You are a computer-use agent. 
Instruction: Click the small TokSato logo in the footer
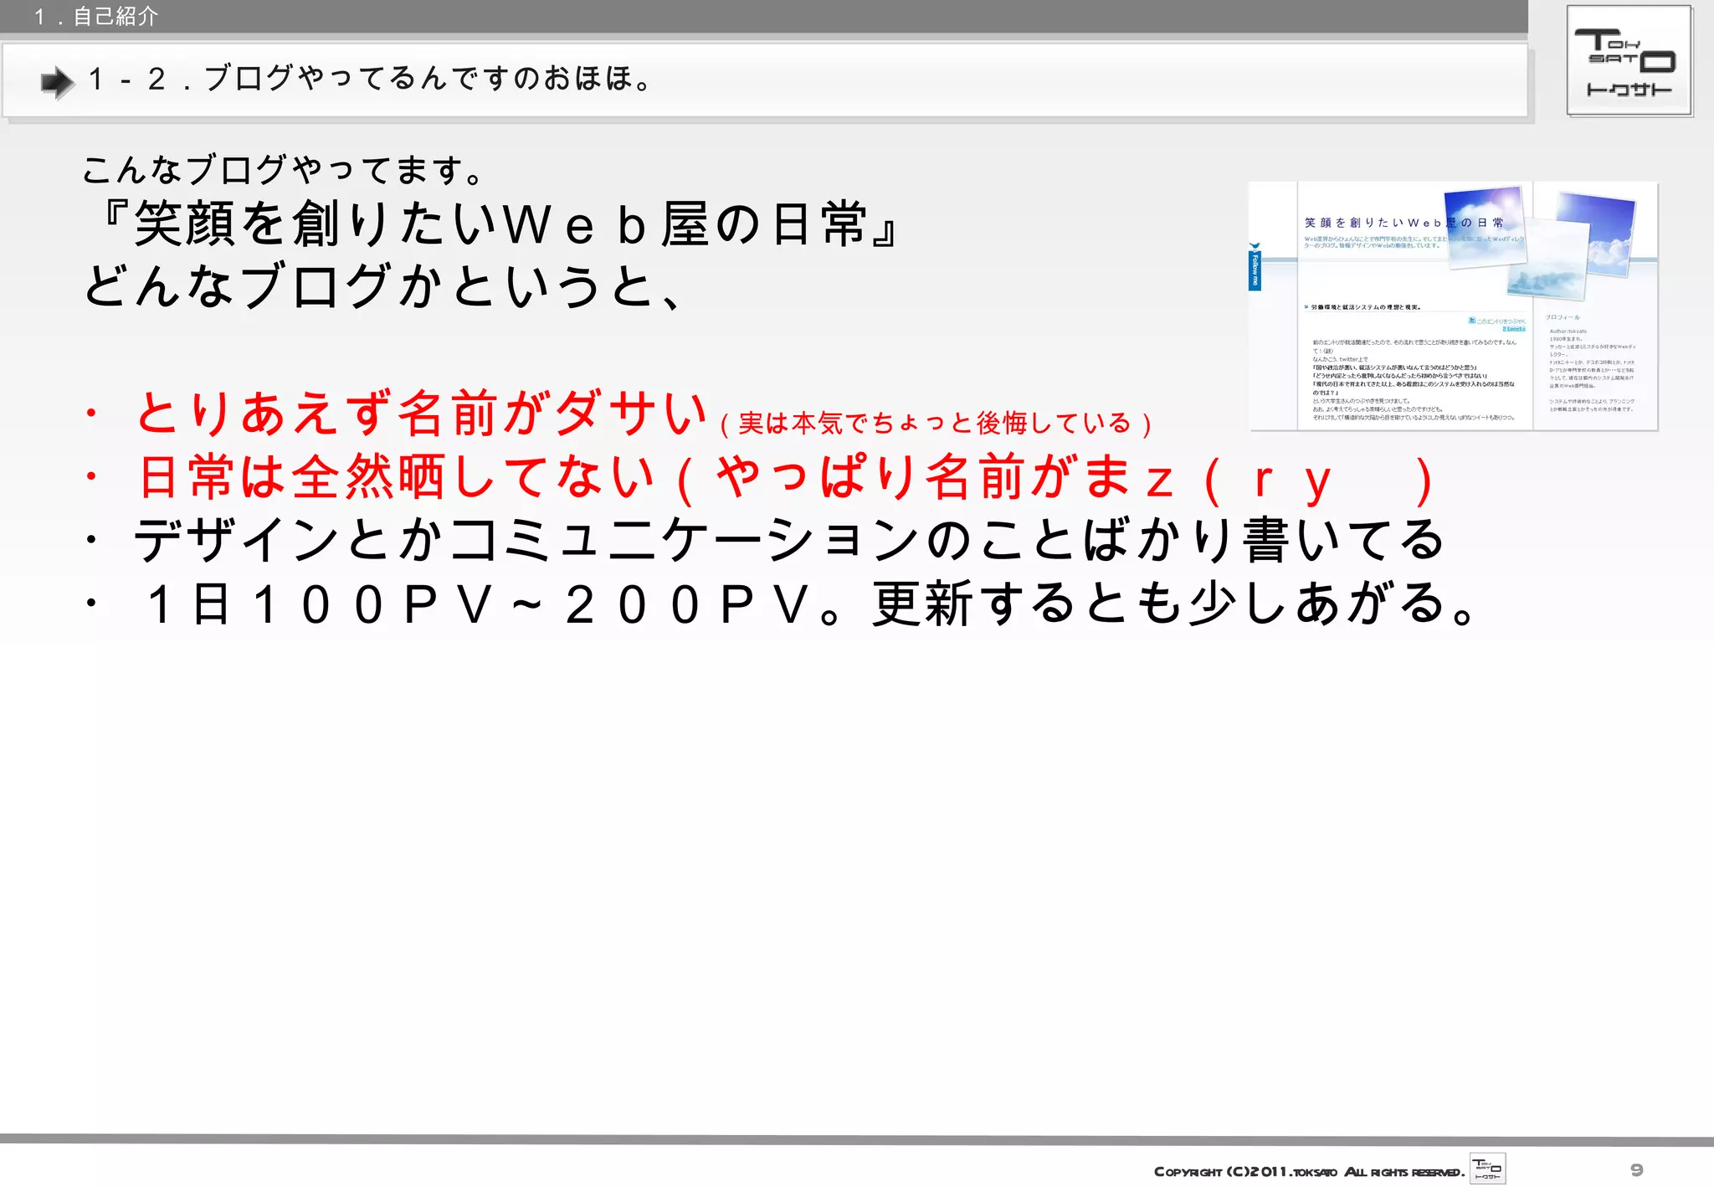click(1487, 1169)
